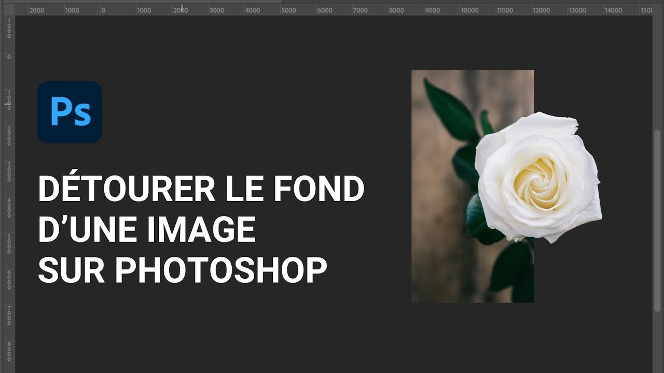Click the heading line 'SUR PHOTOSHOP'
The width and height of the screenshot is (664, 373).
pos(182,269)
